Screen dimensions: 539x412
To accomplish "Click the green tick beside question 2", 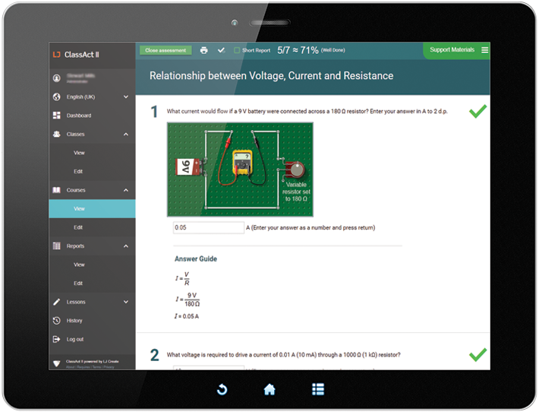I will click(478, 354).
